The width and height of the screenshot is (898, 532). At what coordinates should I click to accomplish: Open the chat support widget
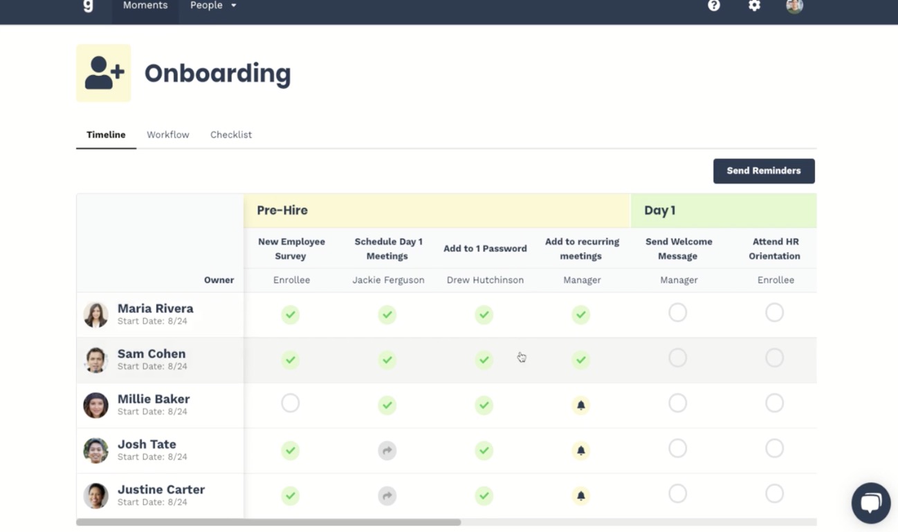click(x=870, y=502)
